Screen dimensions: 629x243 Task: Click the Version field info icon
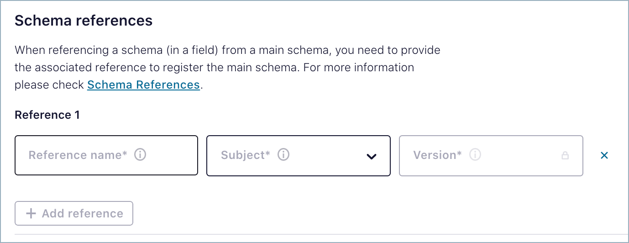click(475, 155)
